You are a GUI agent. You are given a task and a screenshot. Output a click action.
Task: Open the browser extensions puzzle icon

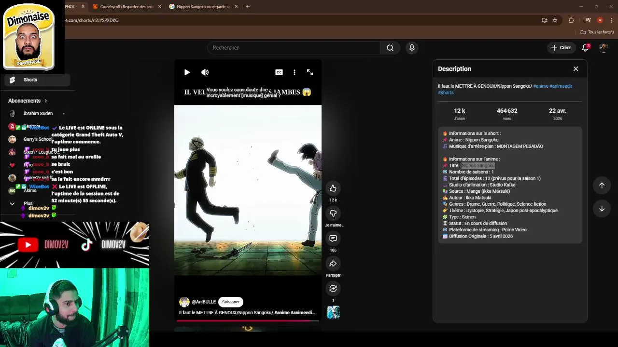[x=571, y=20]
